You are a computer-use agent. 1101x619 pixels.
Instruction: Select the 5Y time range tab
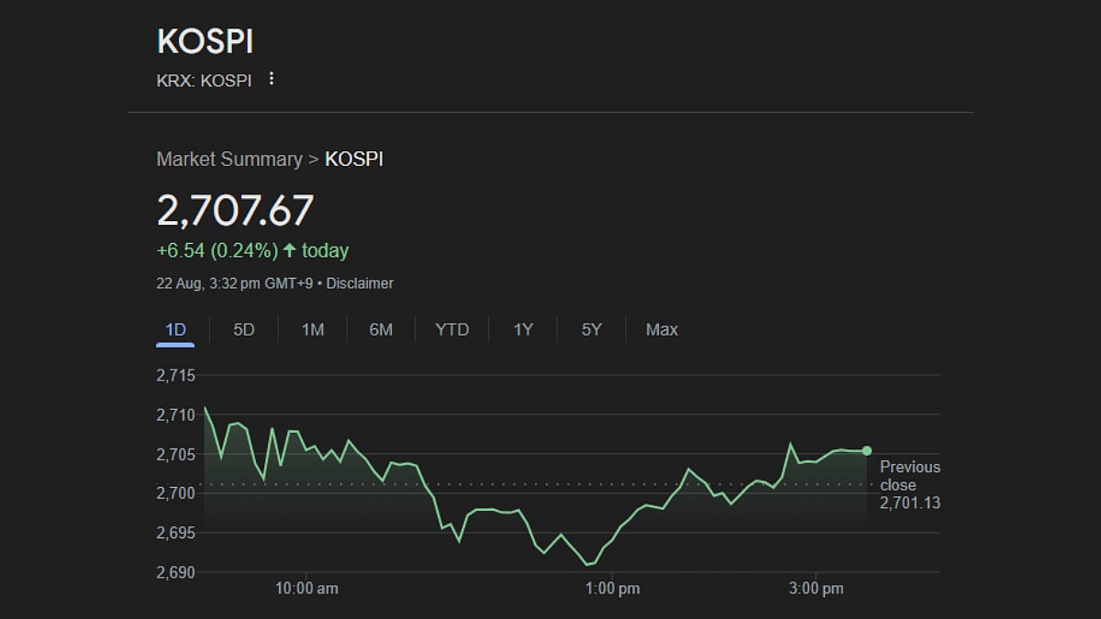click(x=592, y=329)
